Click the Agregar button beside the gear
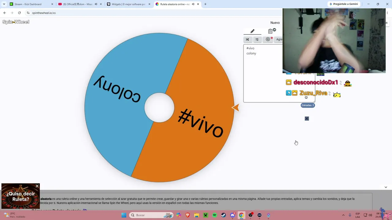Image resolution: width=392 pixels, height=220 pixels. (279, 39)
